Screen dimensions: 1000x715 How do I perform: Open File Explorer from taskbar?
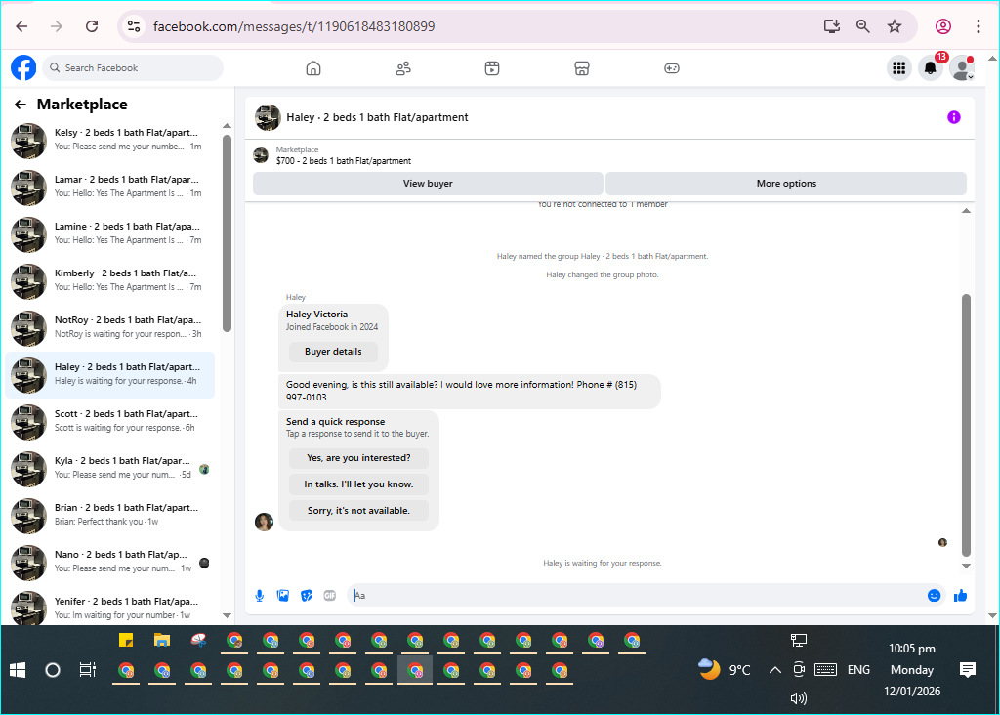coord(162,640)
